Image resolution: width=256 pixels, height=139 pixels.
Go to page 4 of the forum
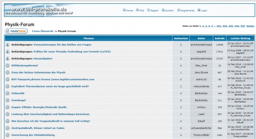pyautogui.click(x=209, y=26)
